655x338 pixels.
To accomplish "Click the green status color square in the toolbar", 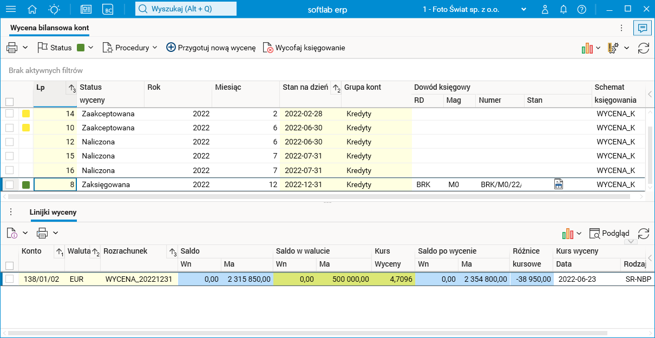I will pyautogui.click(x=81, y=48).
